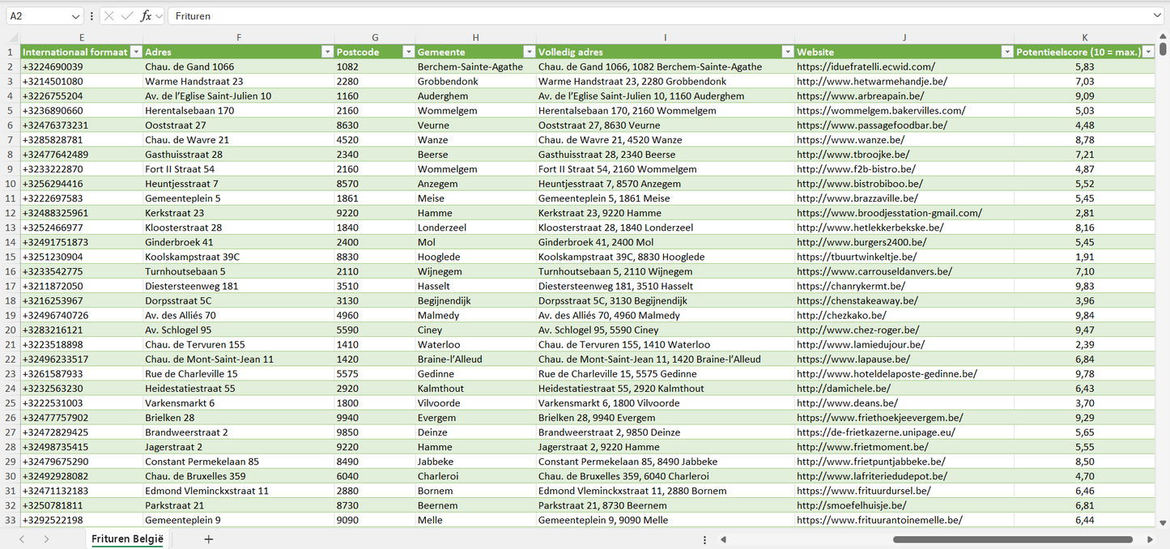Open the Postcode column filter
The image size is (1170, 549).
[x=408, y=52]
